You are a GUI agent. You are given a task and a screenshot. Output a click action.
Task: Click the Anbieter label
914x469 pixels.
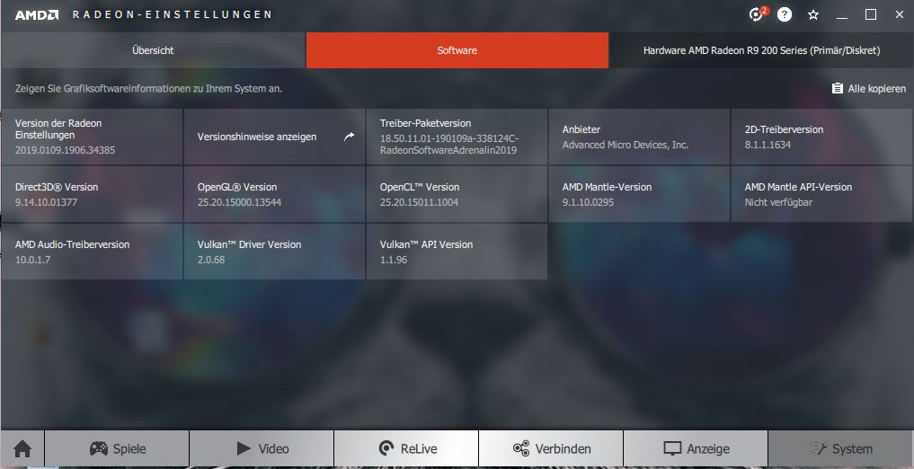click(x=581, y=129)
